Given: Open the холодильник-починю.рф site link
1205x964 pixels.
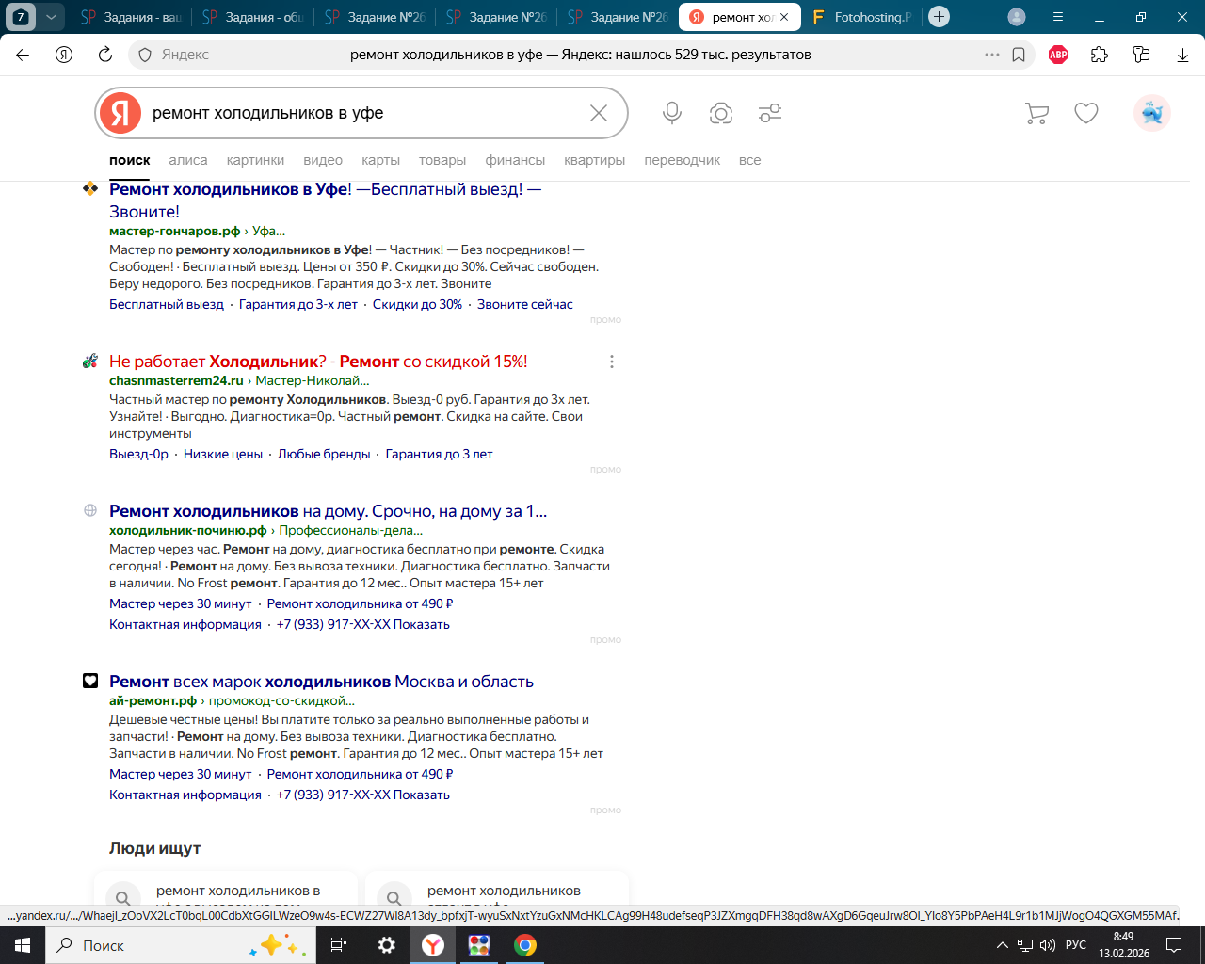Looking at the screenshot, I should click(188, 530).
